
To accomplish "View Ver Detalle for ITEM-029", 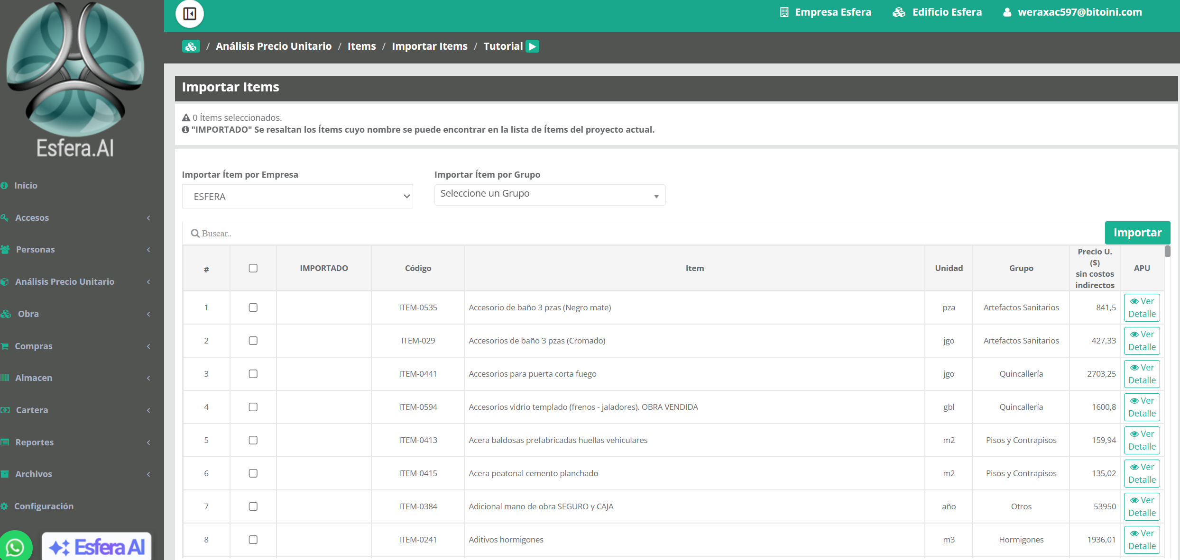I will (1142, 341).
